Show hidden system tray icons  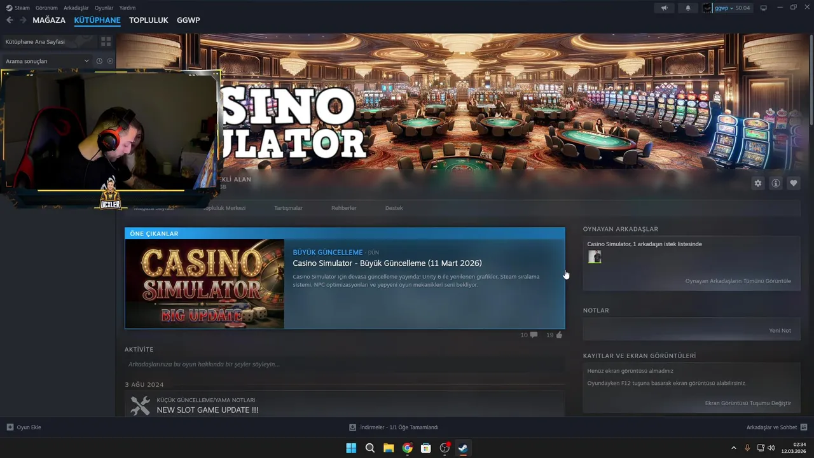point(734,448)
